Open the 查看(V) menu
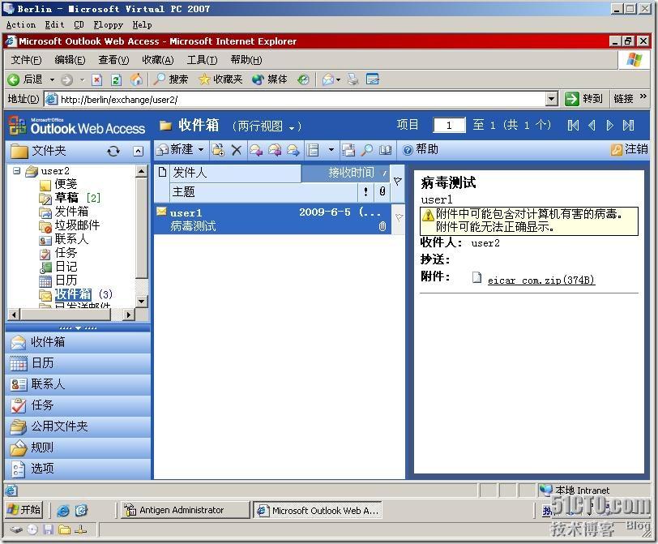This screenshot has height=544, width=658. coord(113,60)
